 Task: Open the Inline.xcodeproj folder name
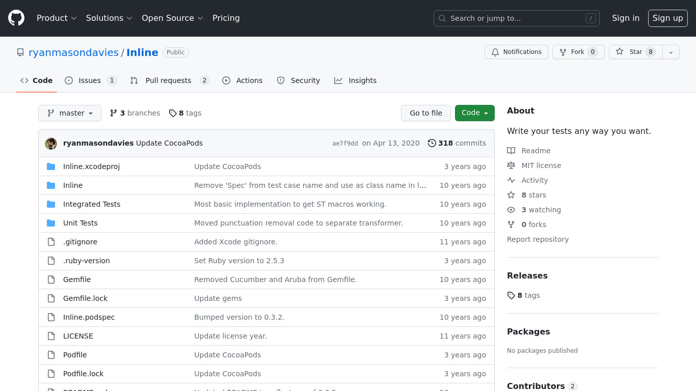point(91,166)
